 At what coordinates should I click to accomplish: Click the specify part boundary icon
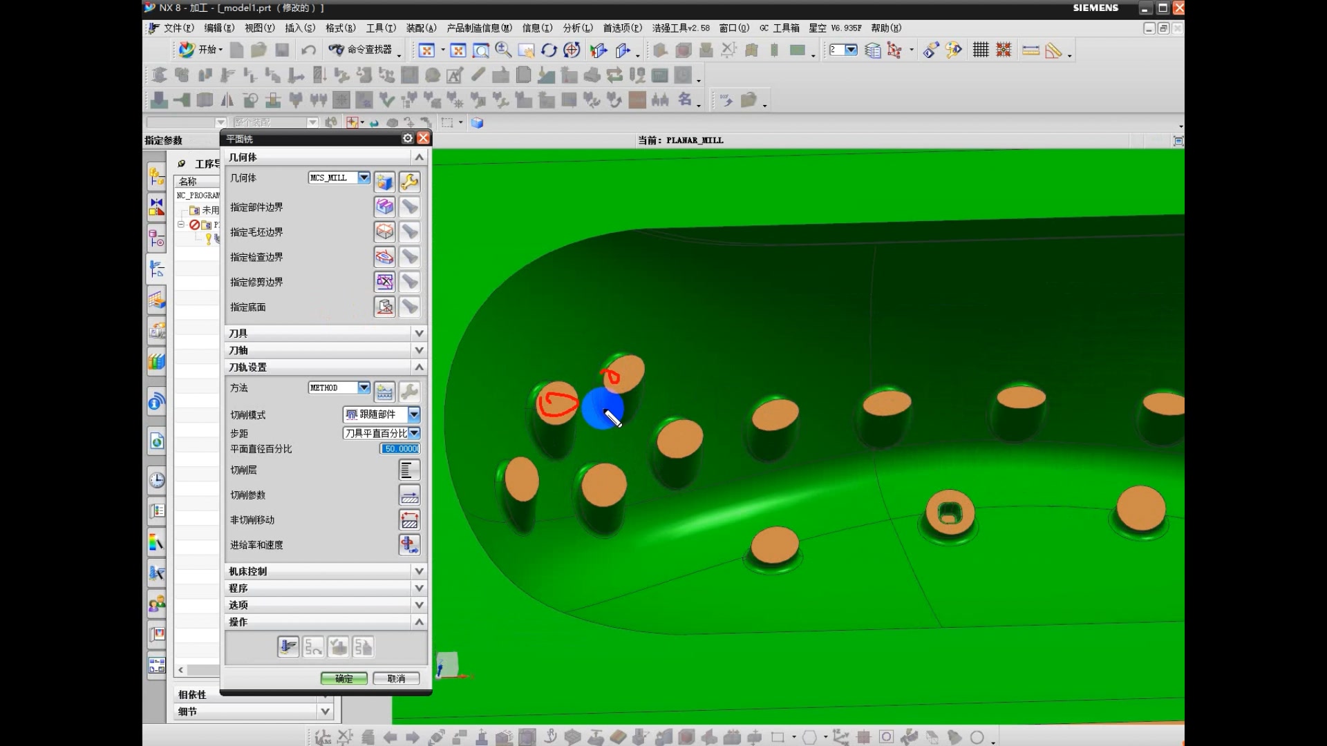[x=384, y=207]
